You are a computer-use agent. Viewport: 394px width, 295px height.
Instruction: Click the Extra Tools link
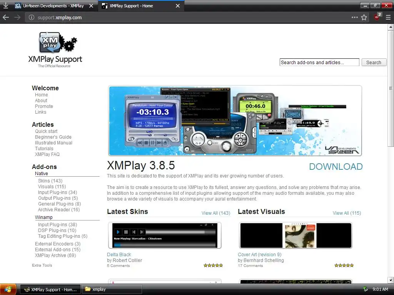42,265
